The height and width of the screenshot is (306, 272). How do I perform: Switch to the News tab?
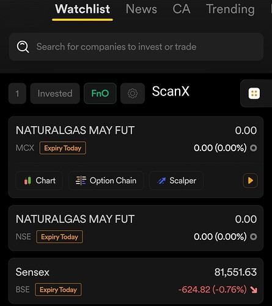pos(141,9)
